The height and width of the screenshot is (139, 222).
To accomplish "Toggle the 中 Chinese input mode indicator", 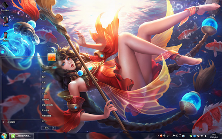I will point(164,136).
